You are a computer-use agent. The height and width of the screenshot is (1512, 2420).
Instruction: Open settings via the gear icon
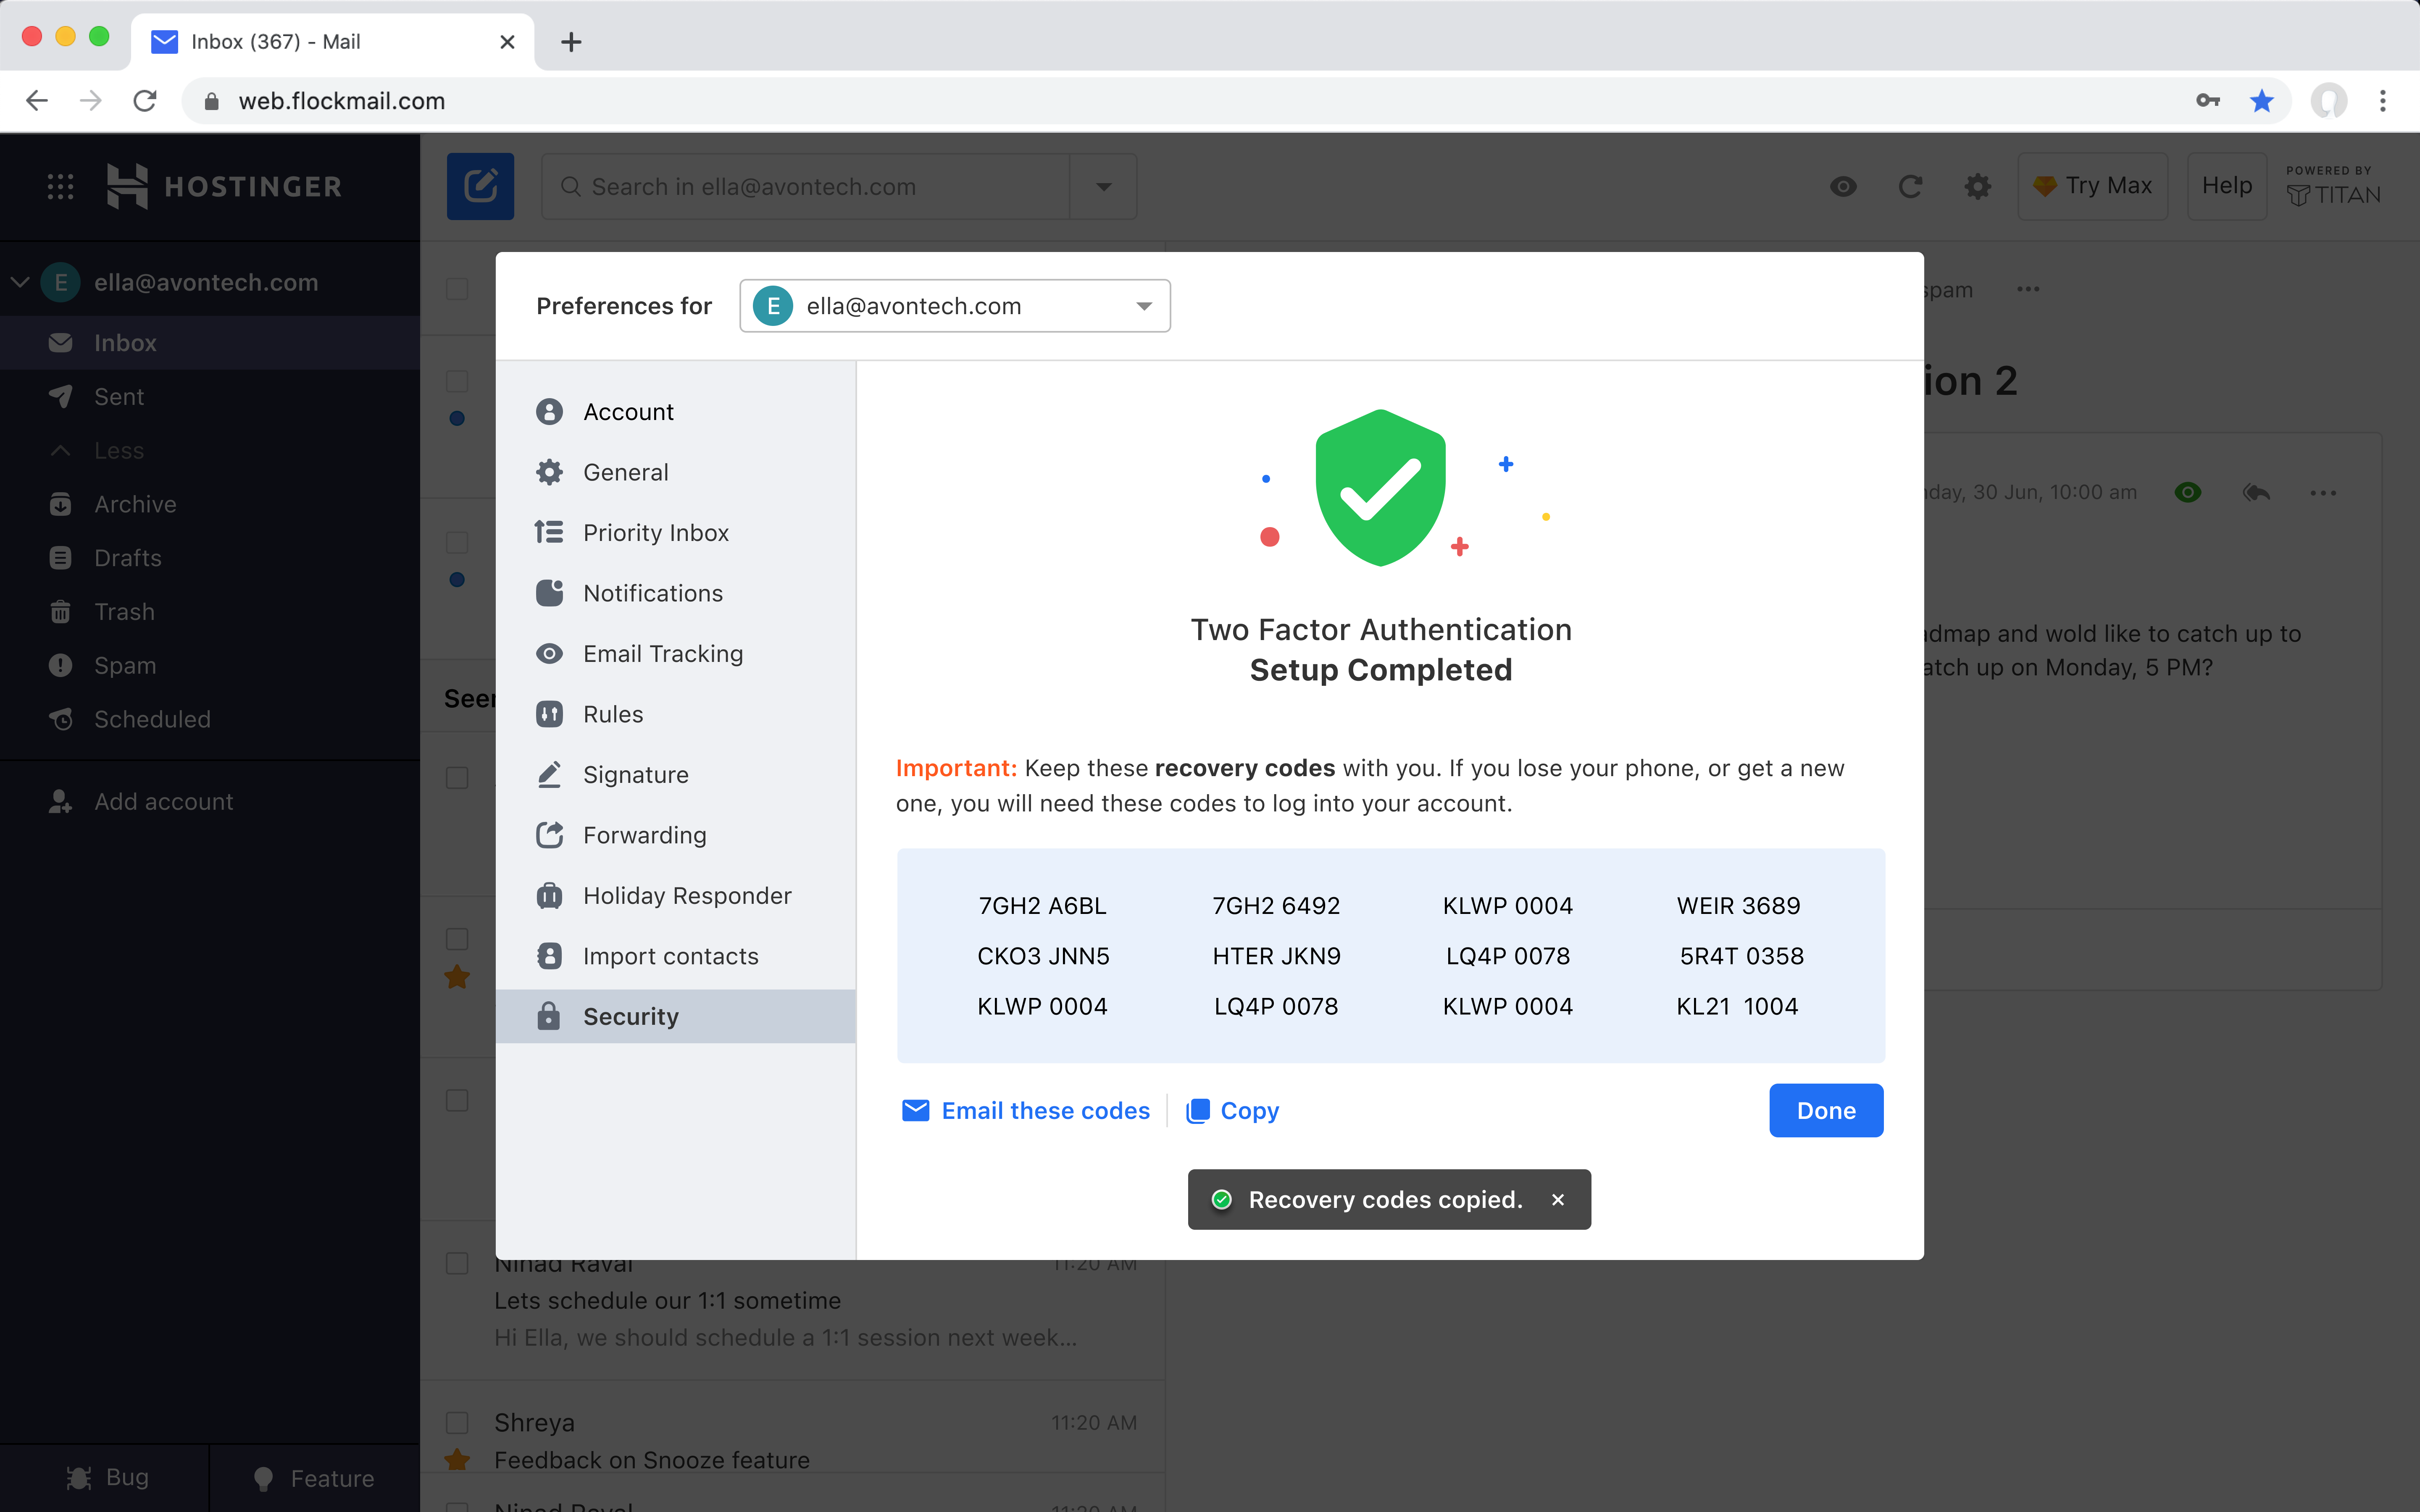click(1977, 186)
